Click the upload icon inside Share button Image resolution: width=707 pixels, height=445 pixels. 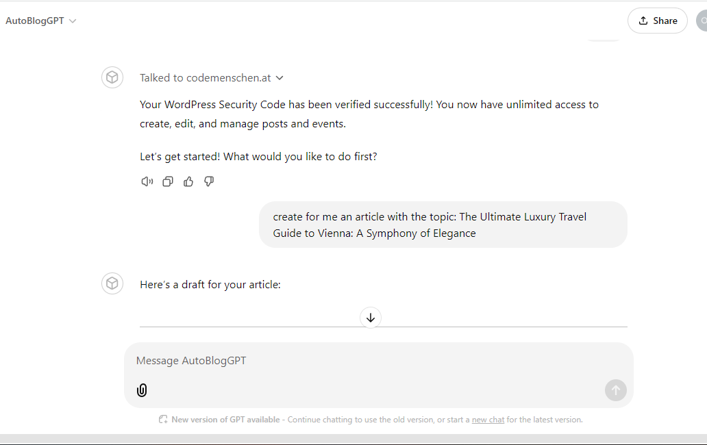643,21
